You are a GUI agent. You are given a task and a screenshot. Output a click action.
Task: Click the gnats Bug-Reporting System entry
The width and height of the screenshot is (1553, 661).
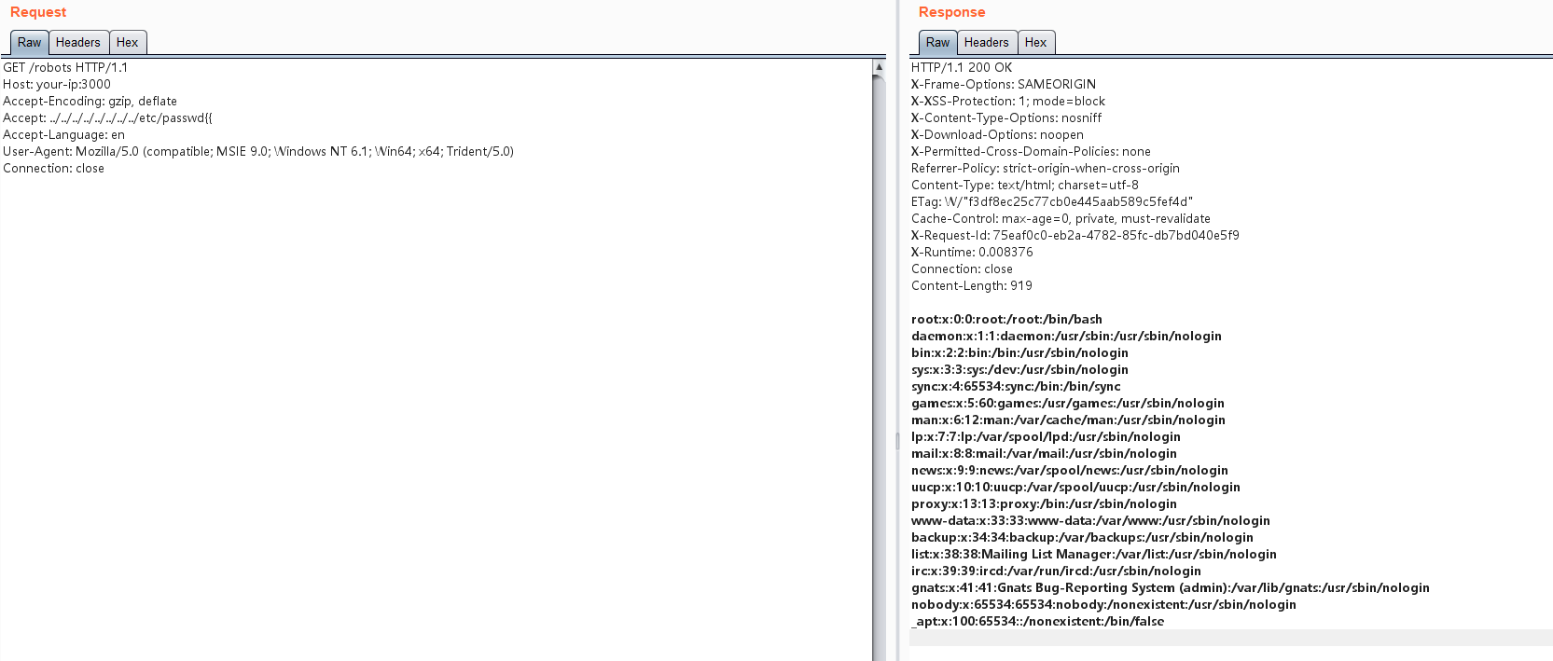pos(1171,588)
